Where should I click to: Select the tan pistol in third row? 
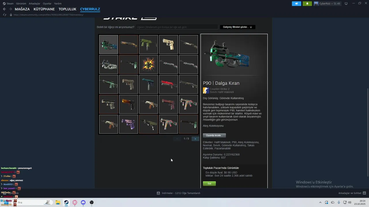pyautogui.click(x=129, y=84)
